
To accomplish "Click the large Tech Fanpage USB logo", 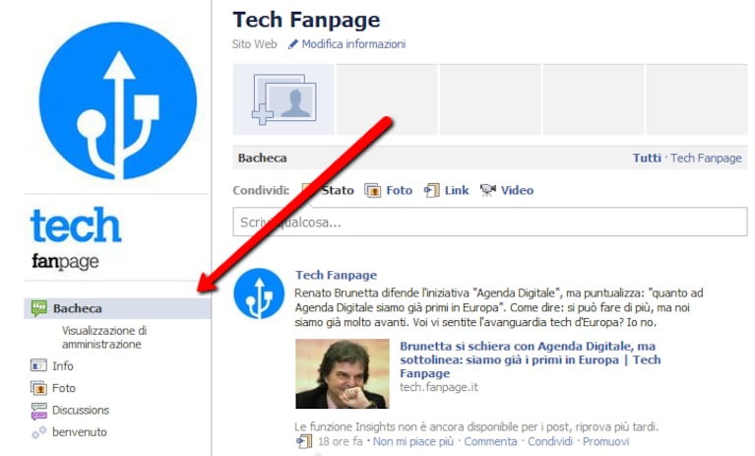I will 118,101.
